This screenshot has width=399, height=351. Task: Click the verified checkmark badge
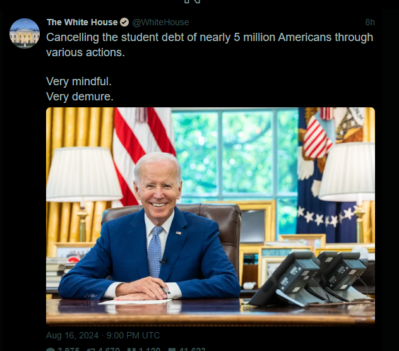[x=124, y=22]
